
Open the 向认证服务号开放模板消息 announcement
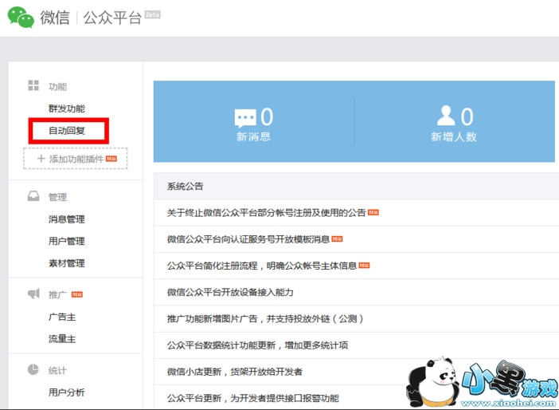tap(248, 239)
